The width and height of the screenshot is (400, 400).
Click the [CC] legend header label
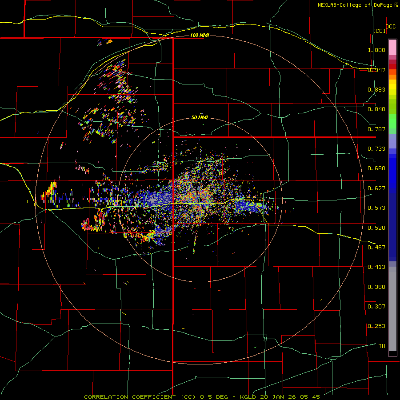point(380,31)
